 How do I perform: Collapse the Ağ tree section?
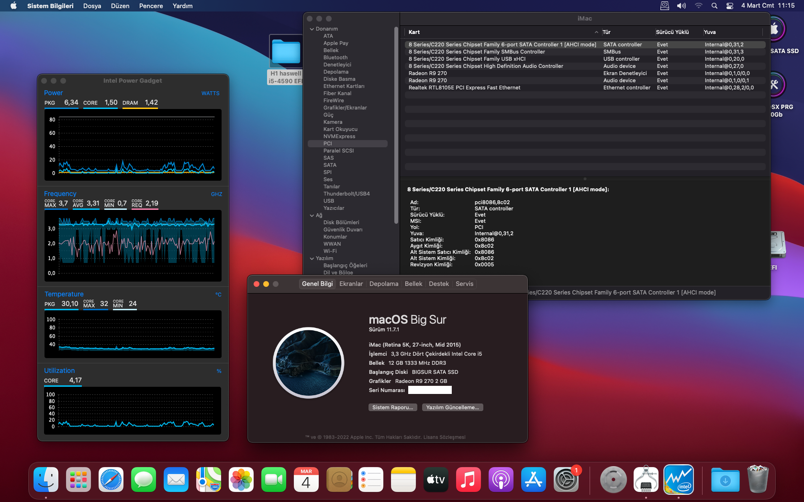(312, 216)
